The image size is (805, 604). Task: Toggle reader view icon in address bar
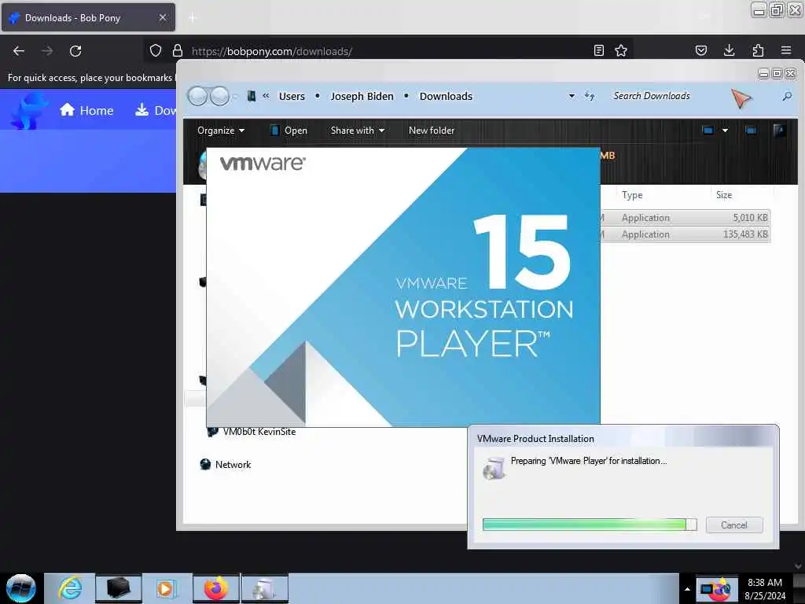click(598, 50)
